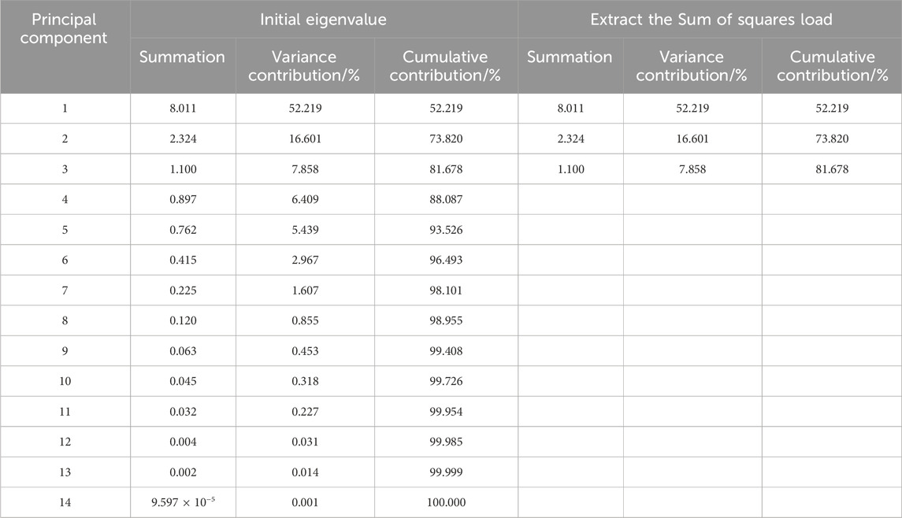
Task: Click 7.858 in Initial eigenvalue variance column
Action: pyautogui.click(x=305, y=169)
